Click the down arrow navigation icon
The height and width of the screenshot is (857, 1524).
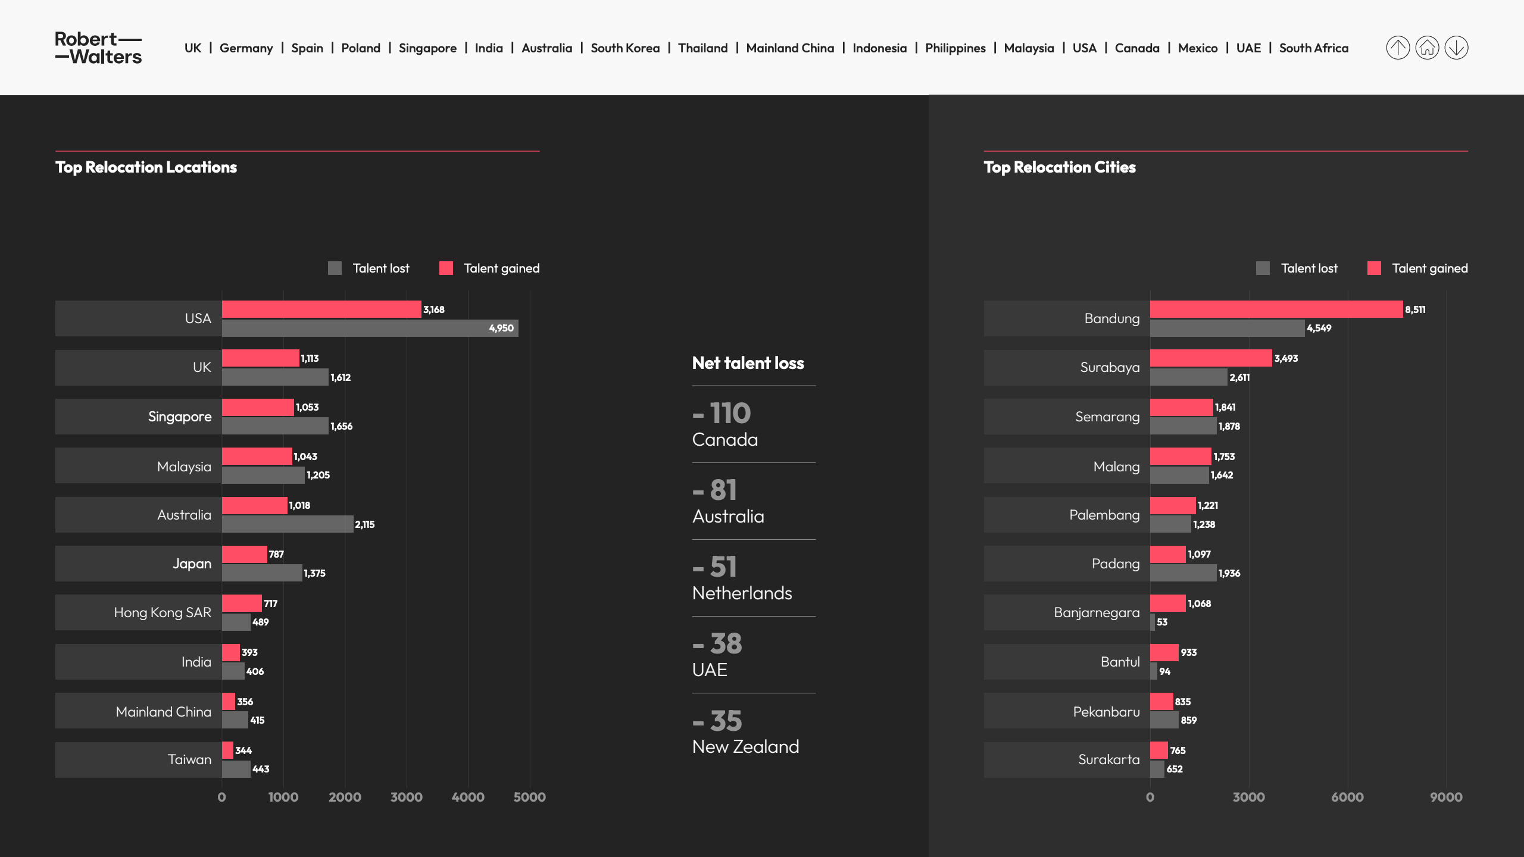click(1456, 48)
